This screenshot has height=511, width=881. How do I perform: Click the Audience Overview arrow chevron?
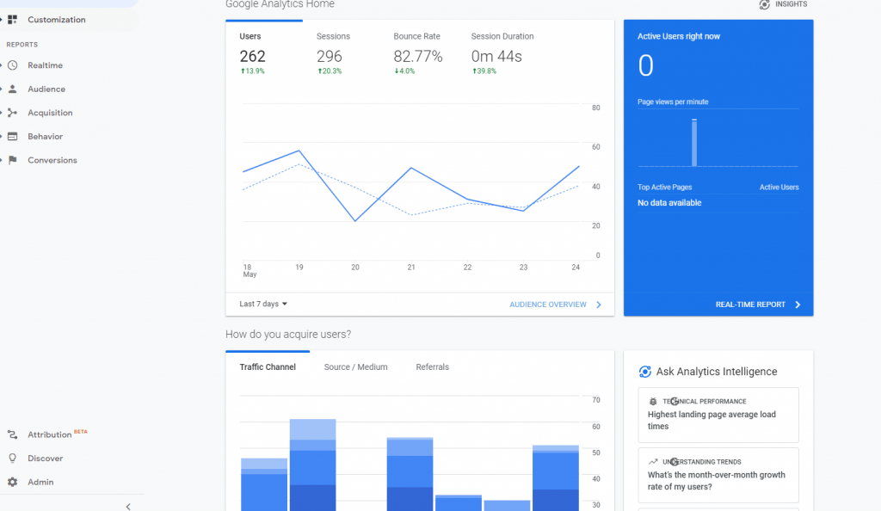coord(599,305)
